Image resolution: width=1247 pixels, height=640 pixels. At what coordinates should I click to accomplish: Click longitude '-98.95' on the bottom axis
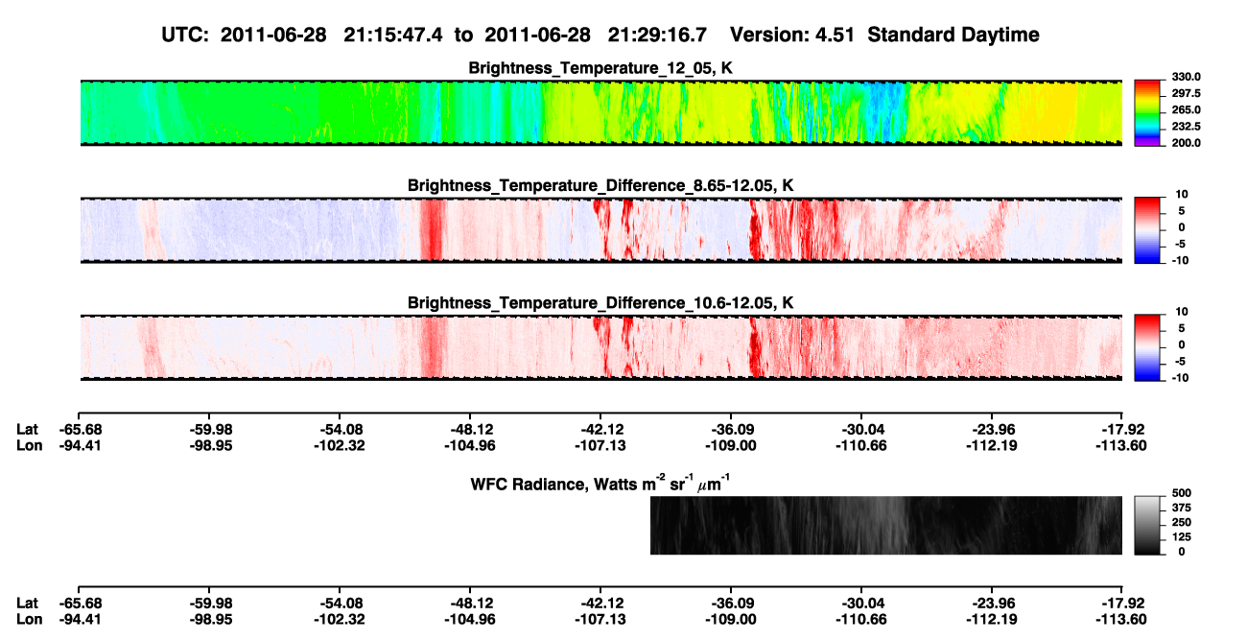[209, 618]
